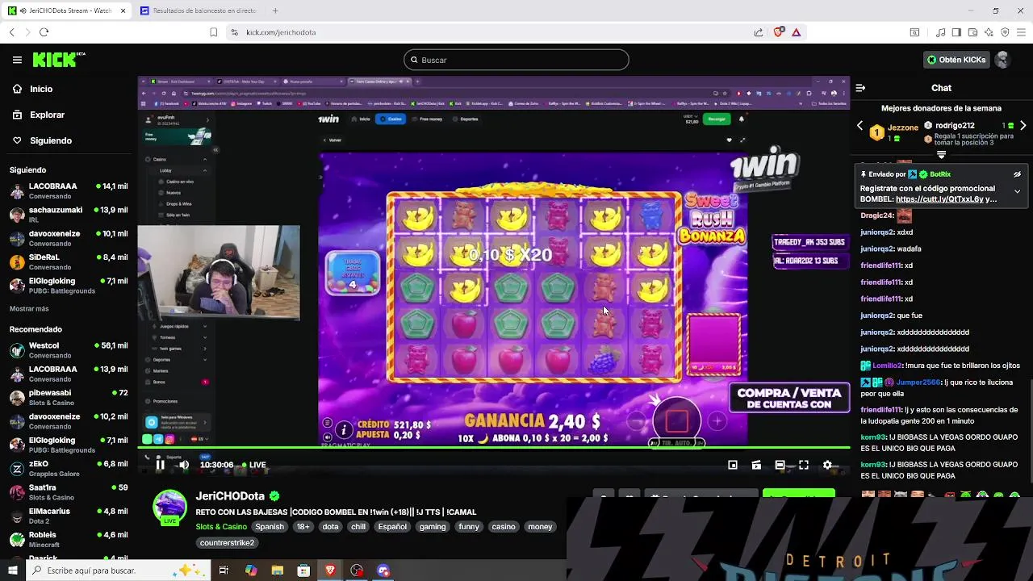Image resolution: width=1033 pixels, height=581 pixels.
Task: Expand the pinned BotRix message
Action: coord(1018,191)
